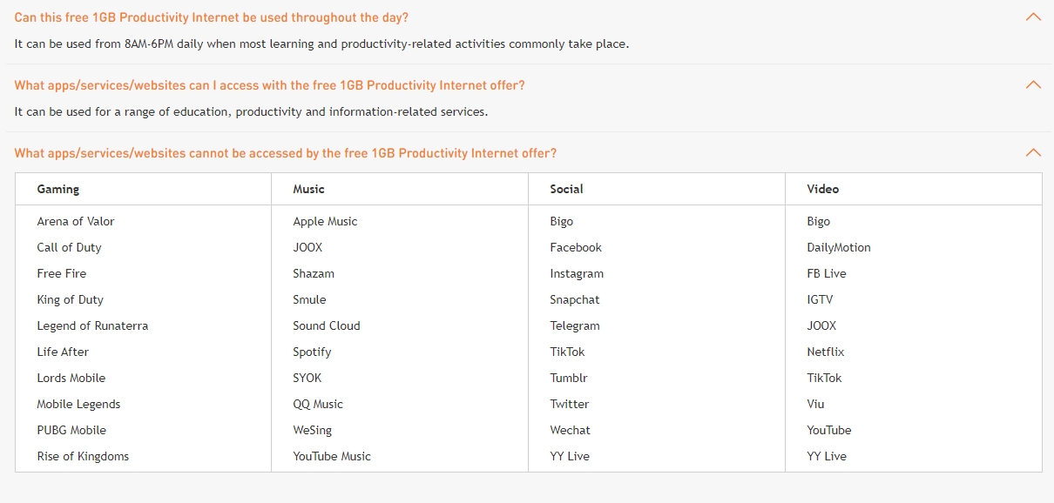Collapse the 'can I access' FAQ chevron
The height and width of the screenshot is (503, 1054).
(x=1033, y=85)
